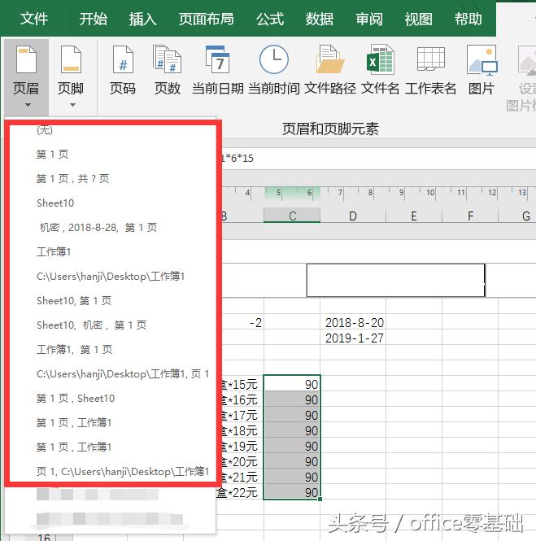Insert 页码 page number element

[x=123, y=72]
